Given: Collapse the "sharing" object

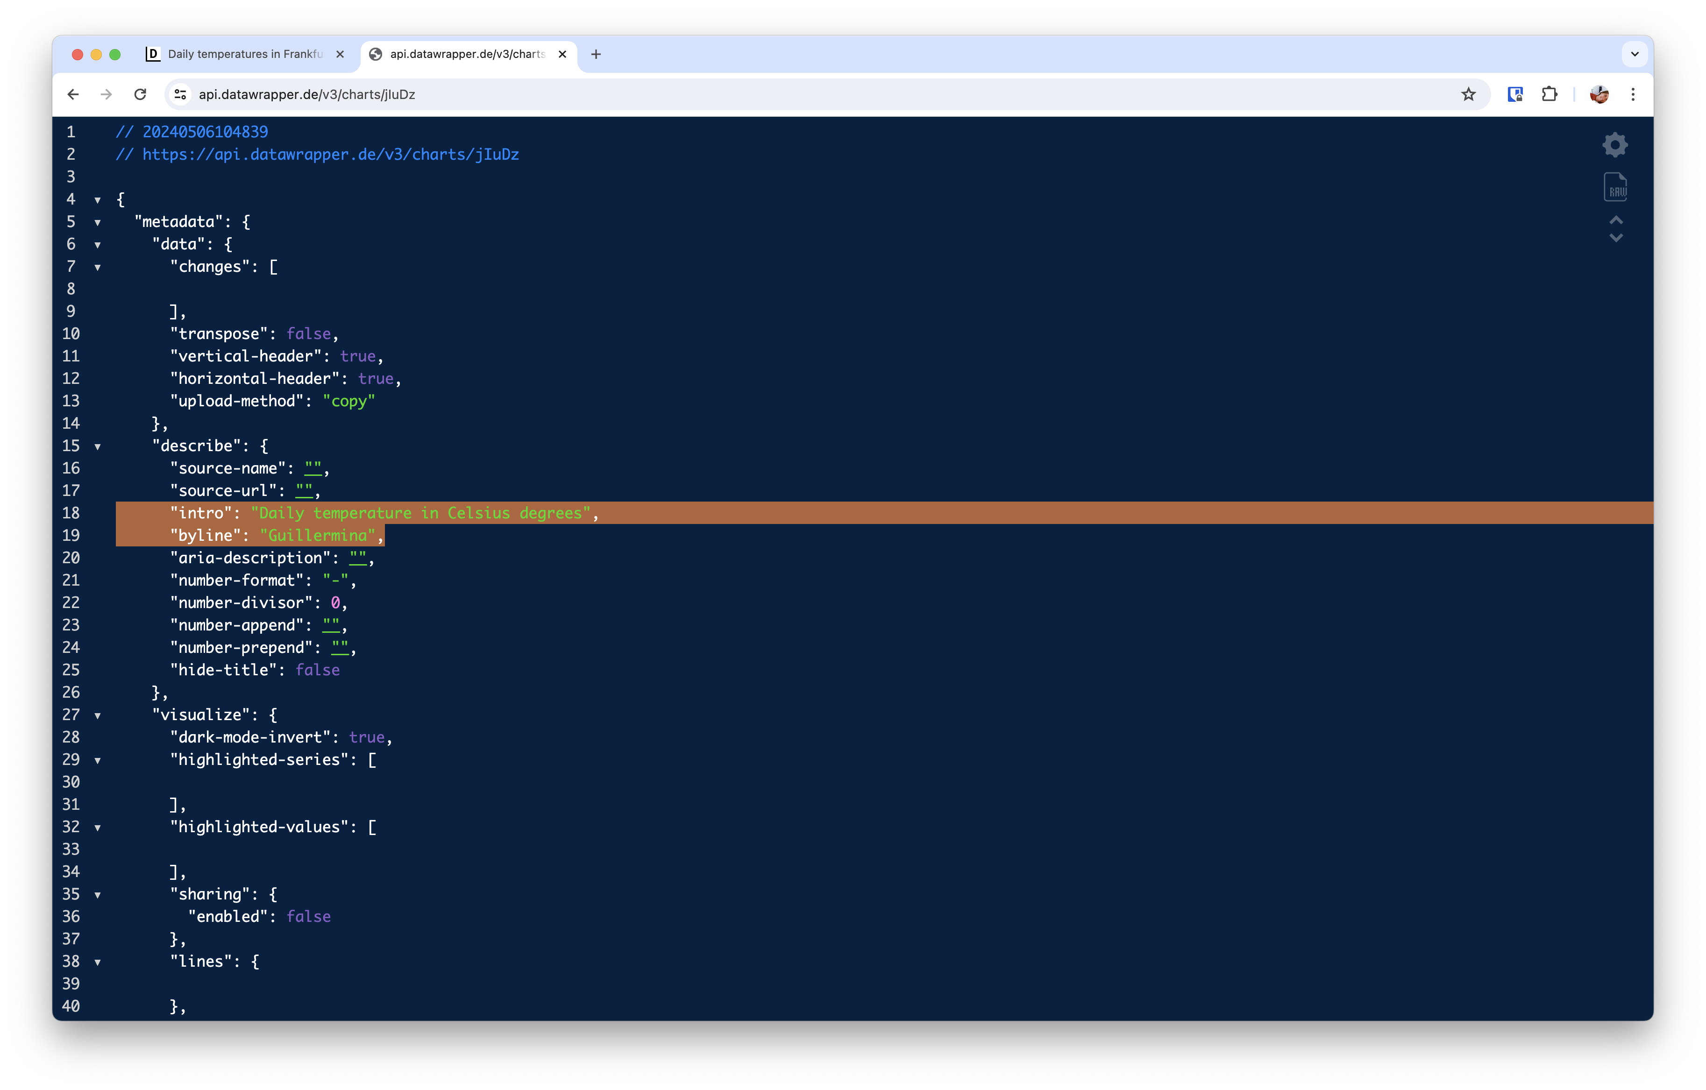Looking at the screenshot, I should pos(98,894).
